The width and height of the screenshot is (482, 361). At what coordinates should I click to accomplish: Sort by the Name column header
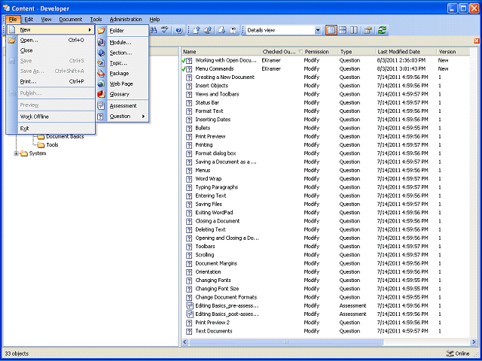(221, 52)
